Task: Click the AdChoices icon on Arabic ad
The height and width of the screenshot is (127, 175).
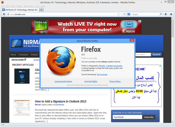Action: [160, 66]
